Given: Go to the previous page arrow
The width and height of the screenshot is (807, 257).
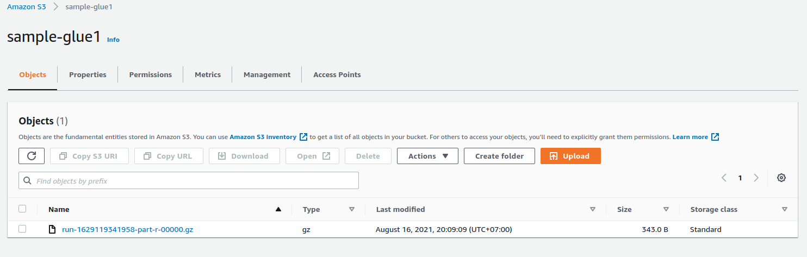Looking at the screenshot, I should 724,178.
